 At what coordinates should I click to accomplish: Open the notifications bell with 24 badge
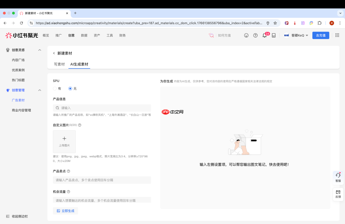[x=265, y=35]
